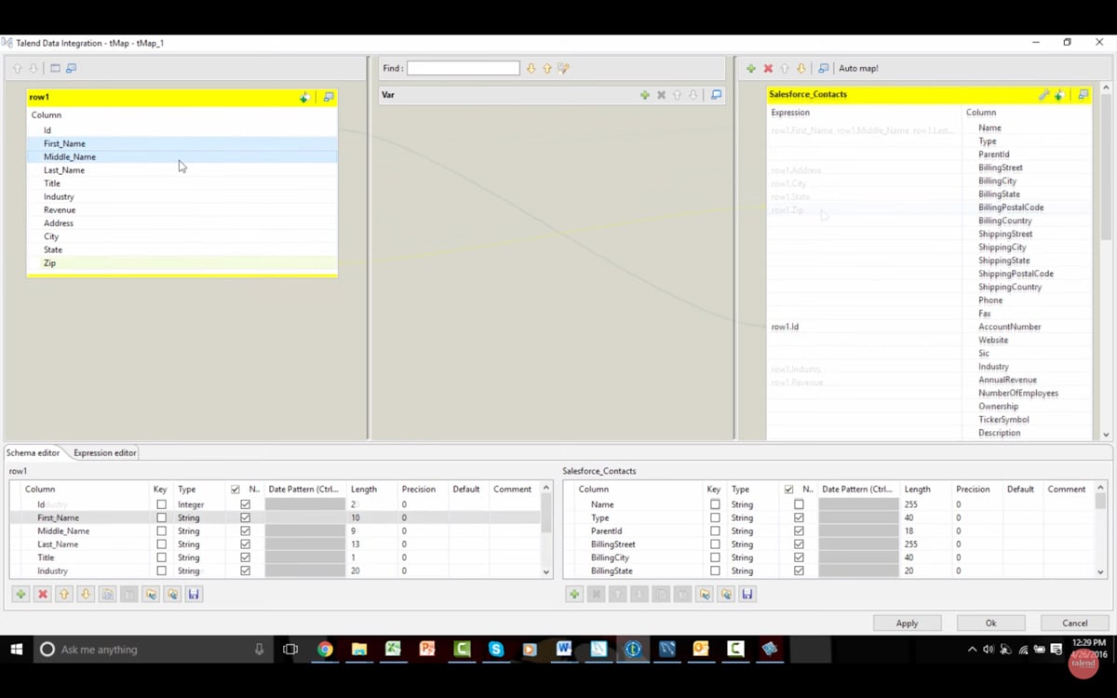Click the Apply button

907,623
